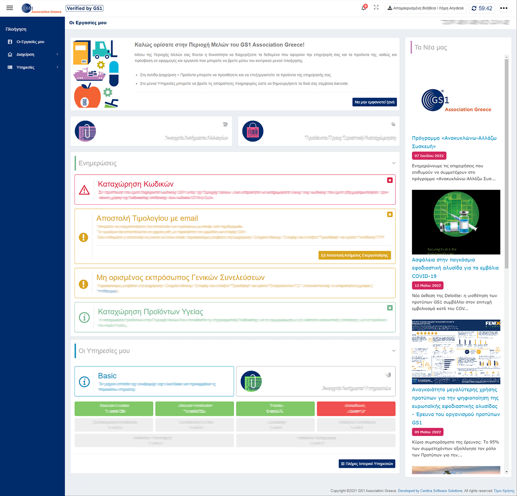
Task: Open the three-dot more options menu
Action: coord(504,8)
